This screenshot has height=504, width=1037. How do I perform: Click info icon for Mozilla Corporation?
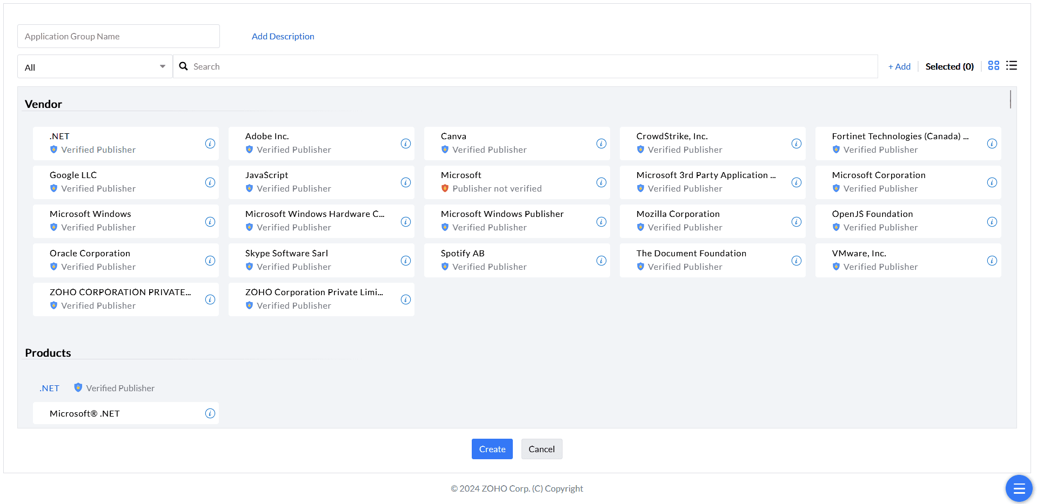796,222
